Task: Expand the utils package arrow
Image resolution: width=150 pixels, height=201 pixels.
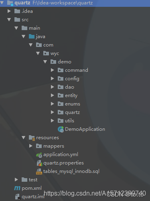Action: pos(53,121)
